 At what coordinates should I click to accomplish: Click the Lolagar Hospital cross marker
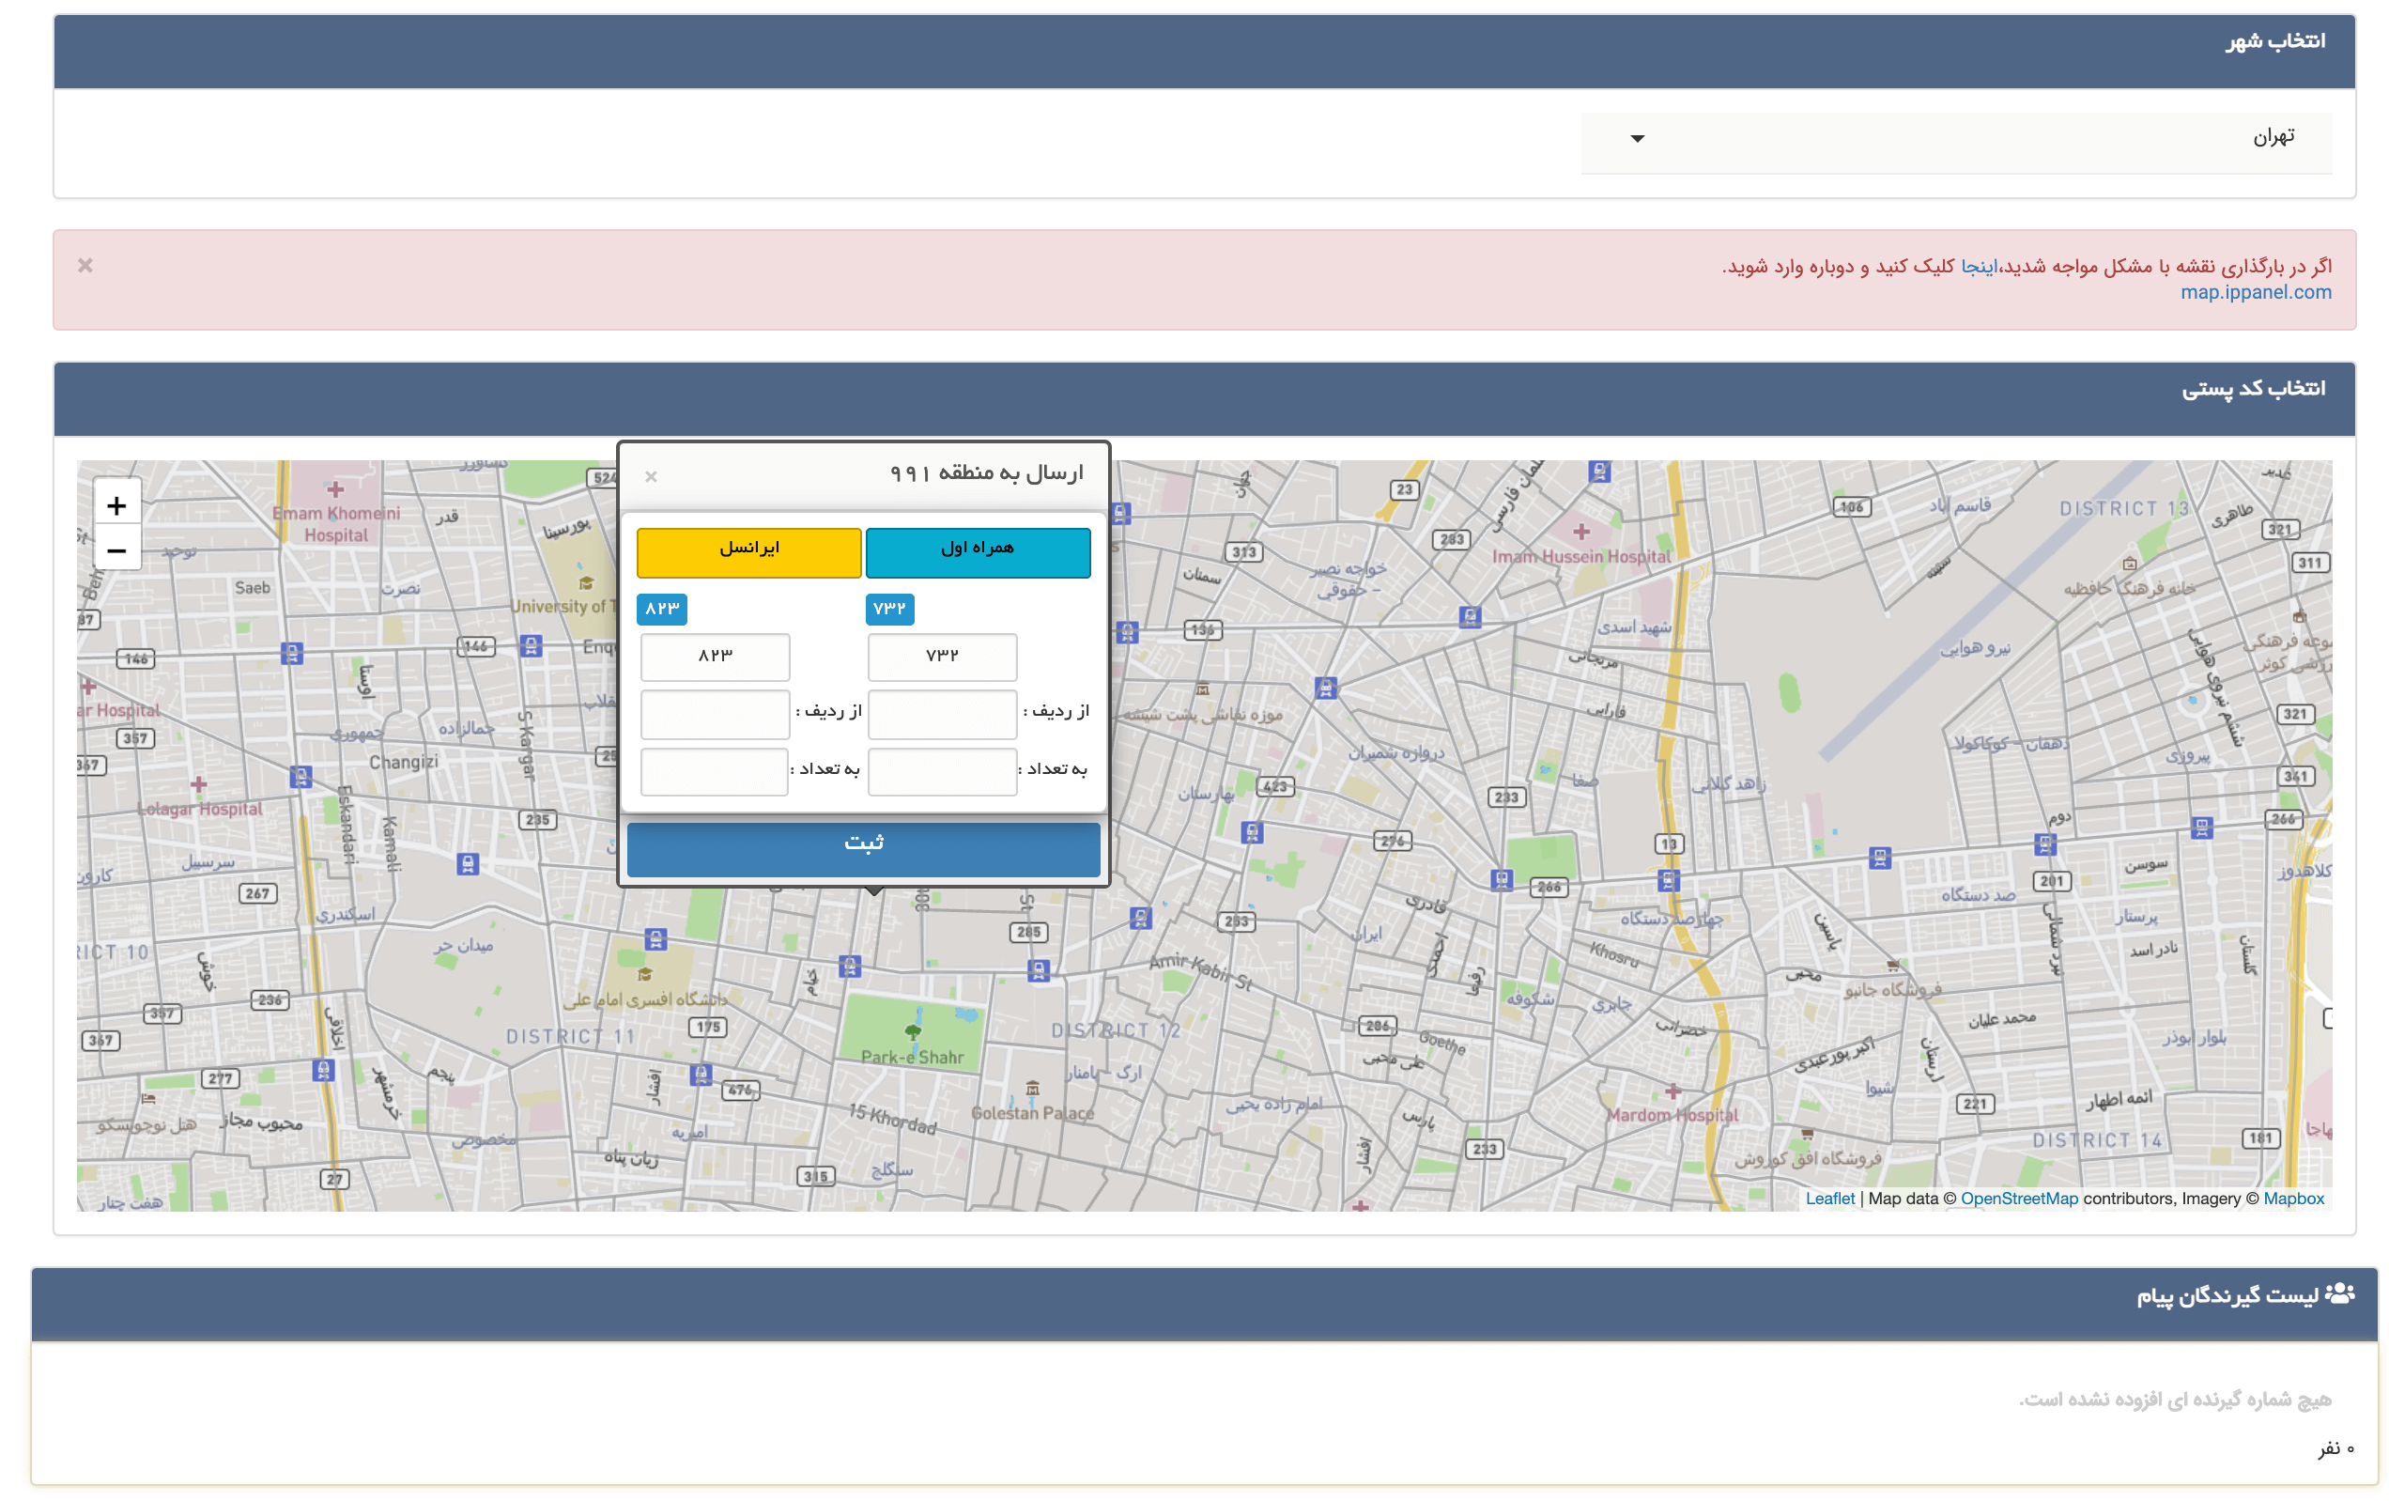[x=198, y=784]
